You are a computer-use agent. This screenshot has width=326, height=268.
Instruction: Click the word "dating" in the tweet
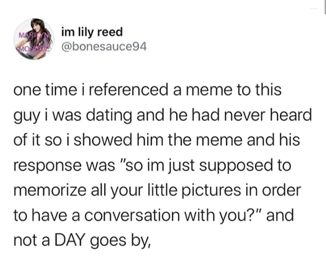click(108, 116)
